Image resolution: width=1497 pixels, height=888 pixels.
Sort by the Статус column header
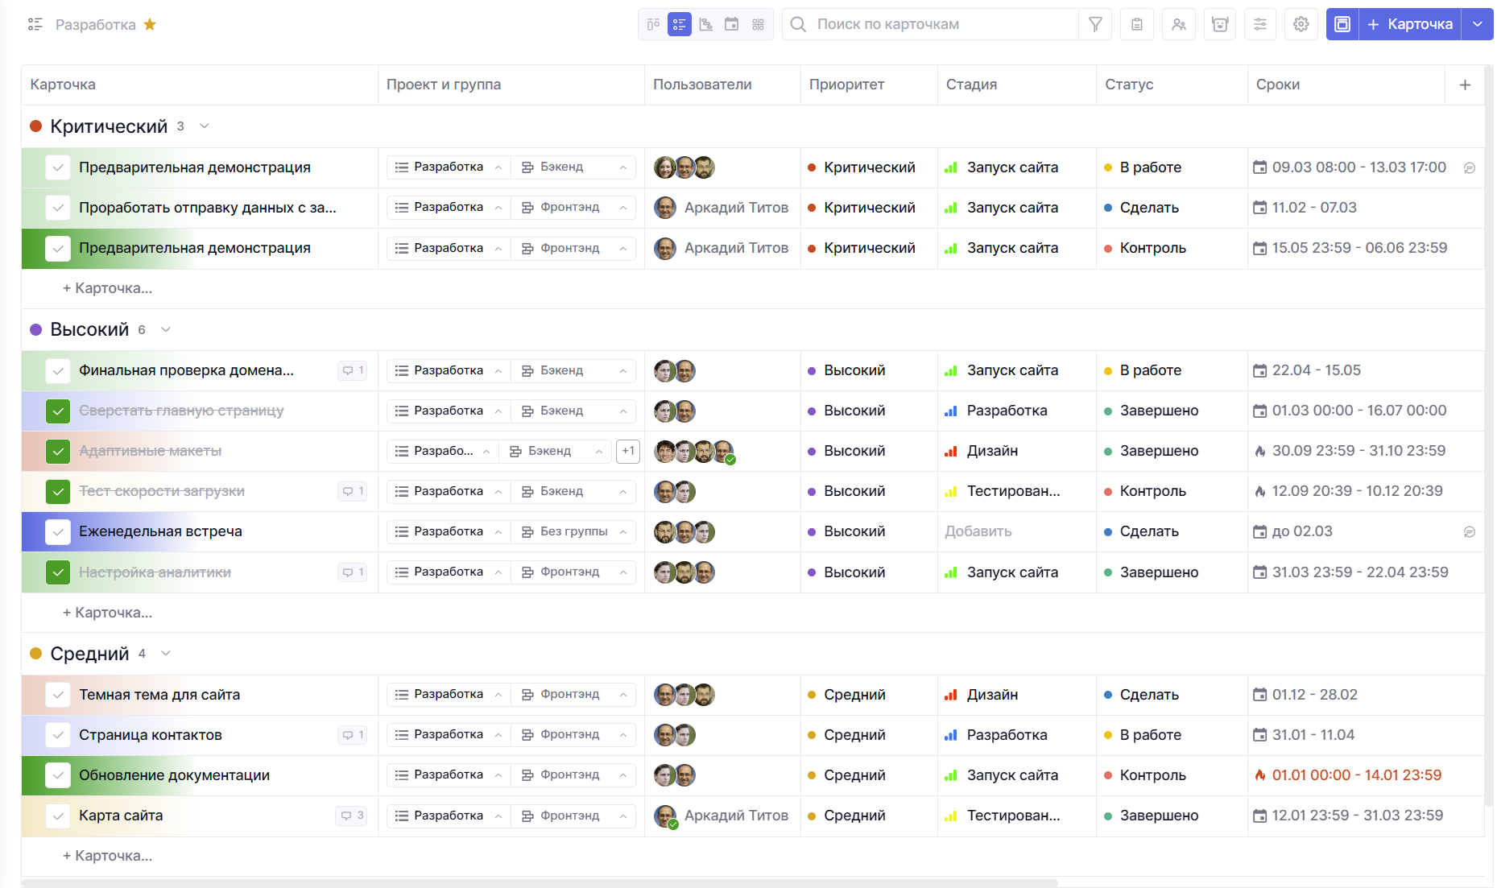tap(1128, 85)
